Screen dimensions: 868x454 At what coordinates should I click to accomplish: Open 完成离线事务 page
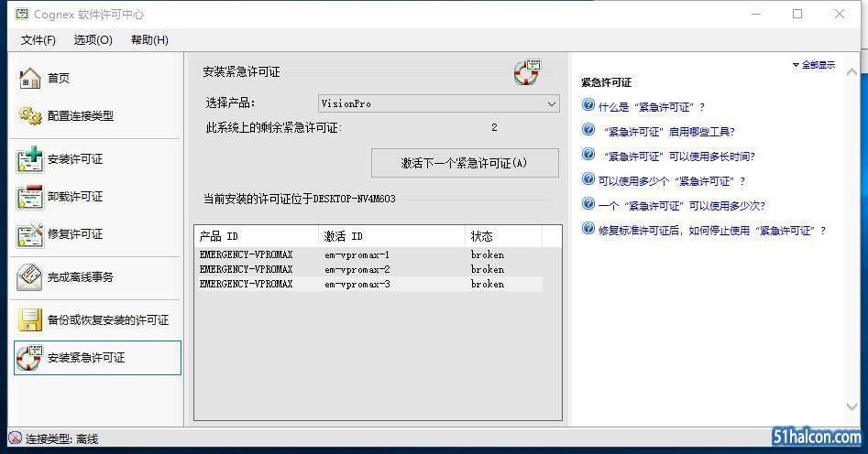pyautogui.click(x=81, y=277)
